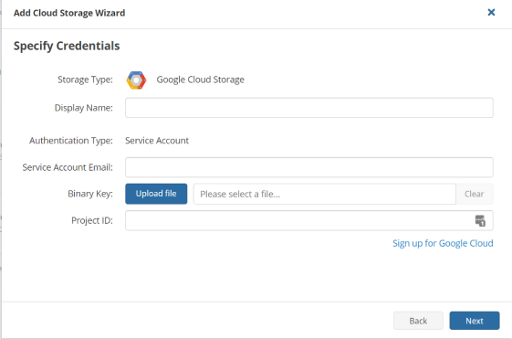Click the 'Authentication Type:' label
The width and height of the screenshot is (512, 339).
coord(71,141)
